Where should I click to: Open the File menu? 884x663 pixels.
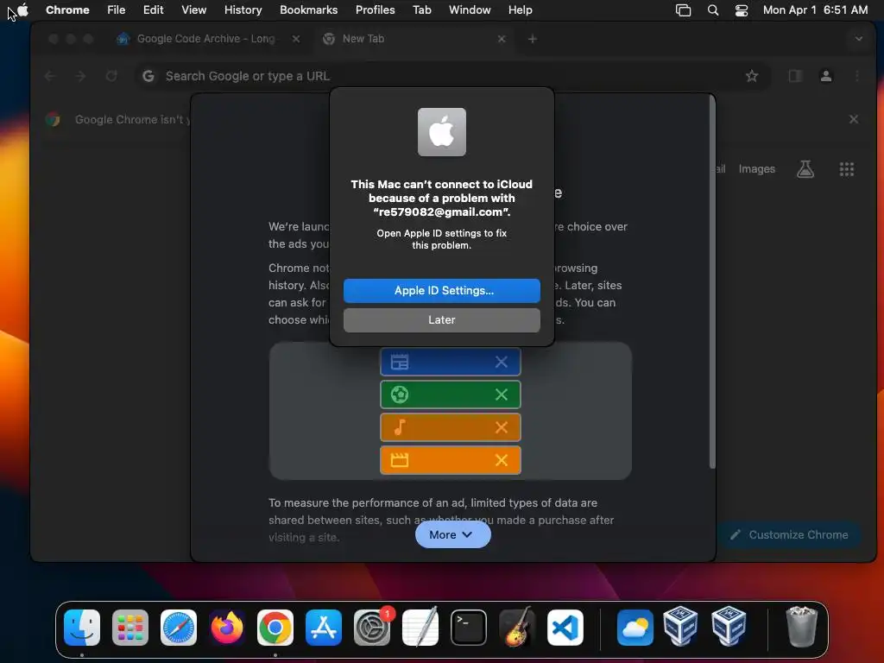pos(117,9)
